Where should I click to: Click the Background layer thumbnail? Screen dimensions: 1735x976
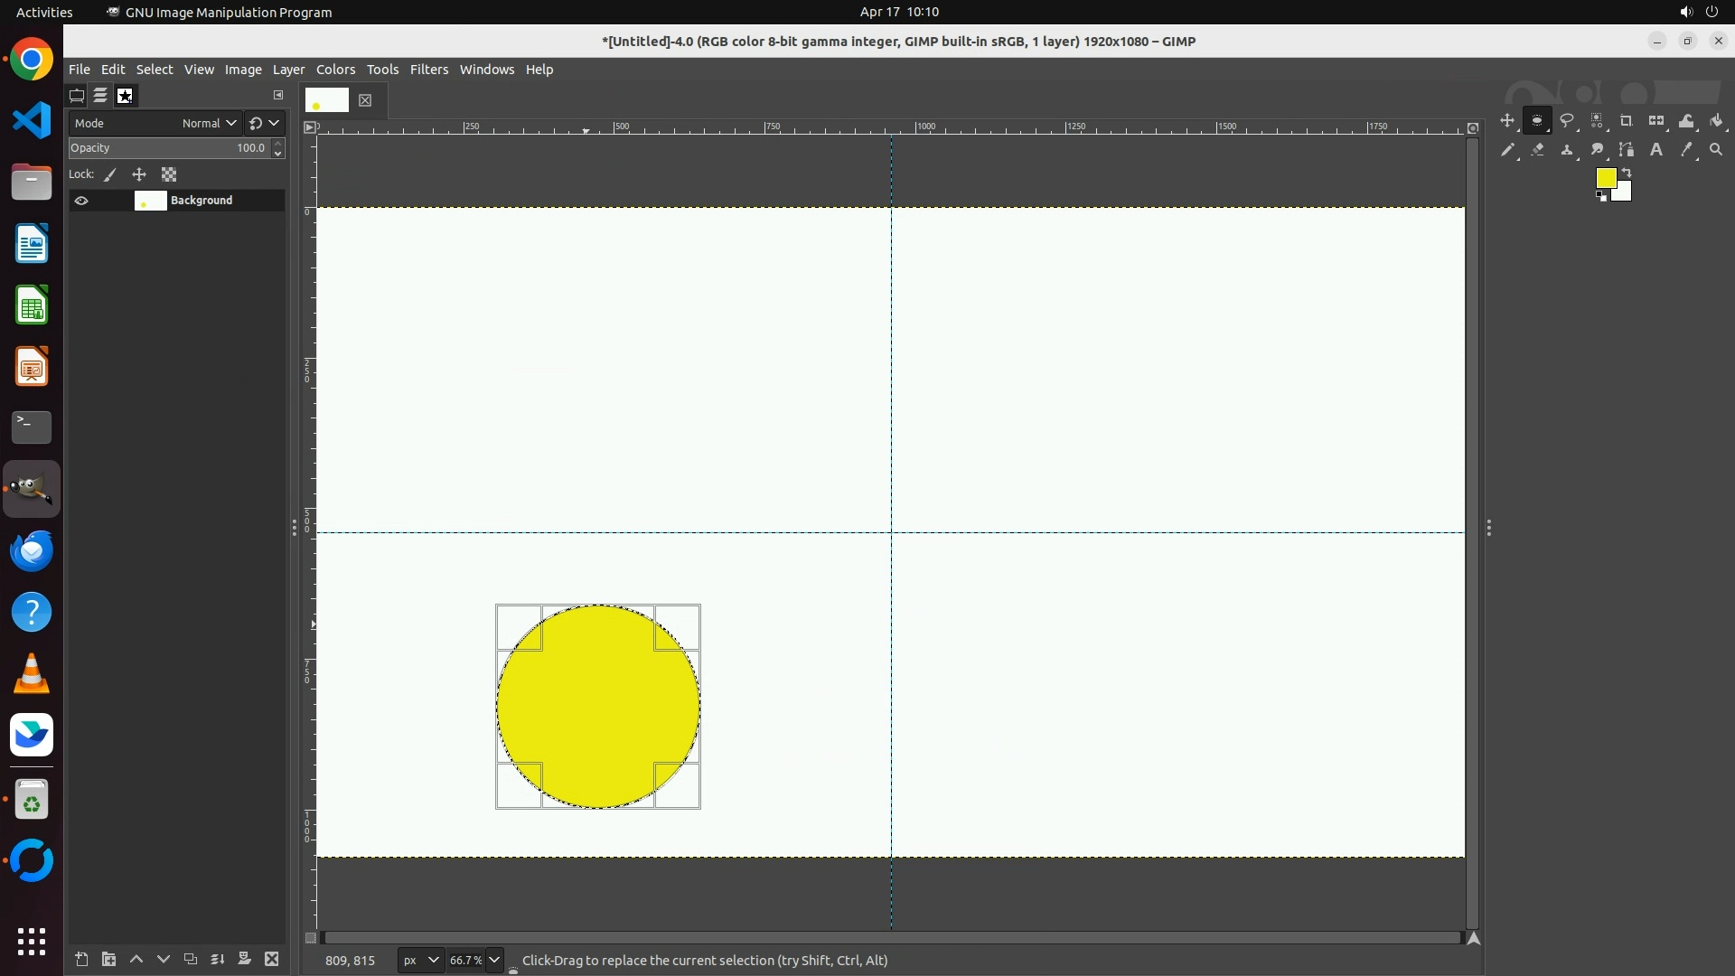pyautogui.click(x=150, y=201)
